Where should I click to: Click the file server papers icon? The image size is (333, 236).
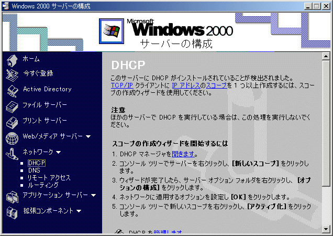pyautogui.click(x=12, y=106)
